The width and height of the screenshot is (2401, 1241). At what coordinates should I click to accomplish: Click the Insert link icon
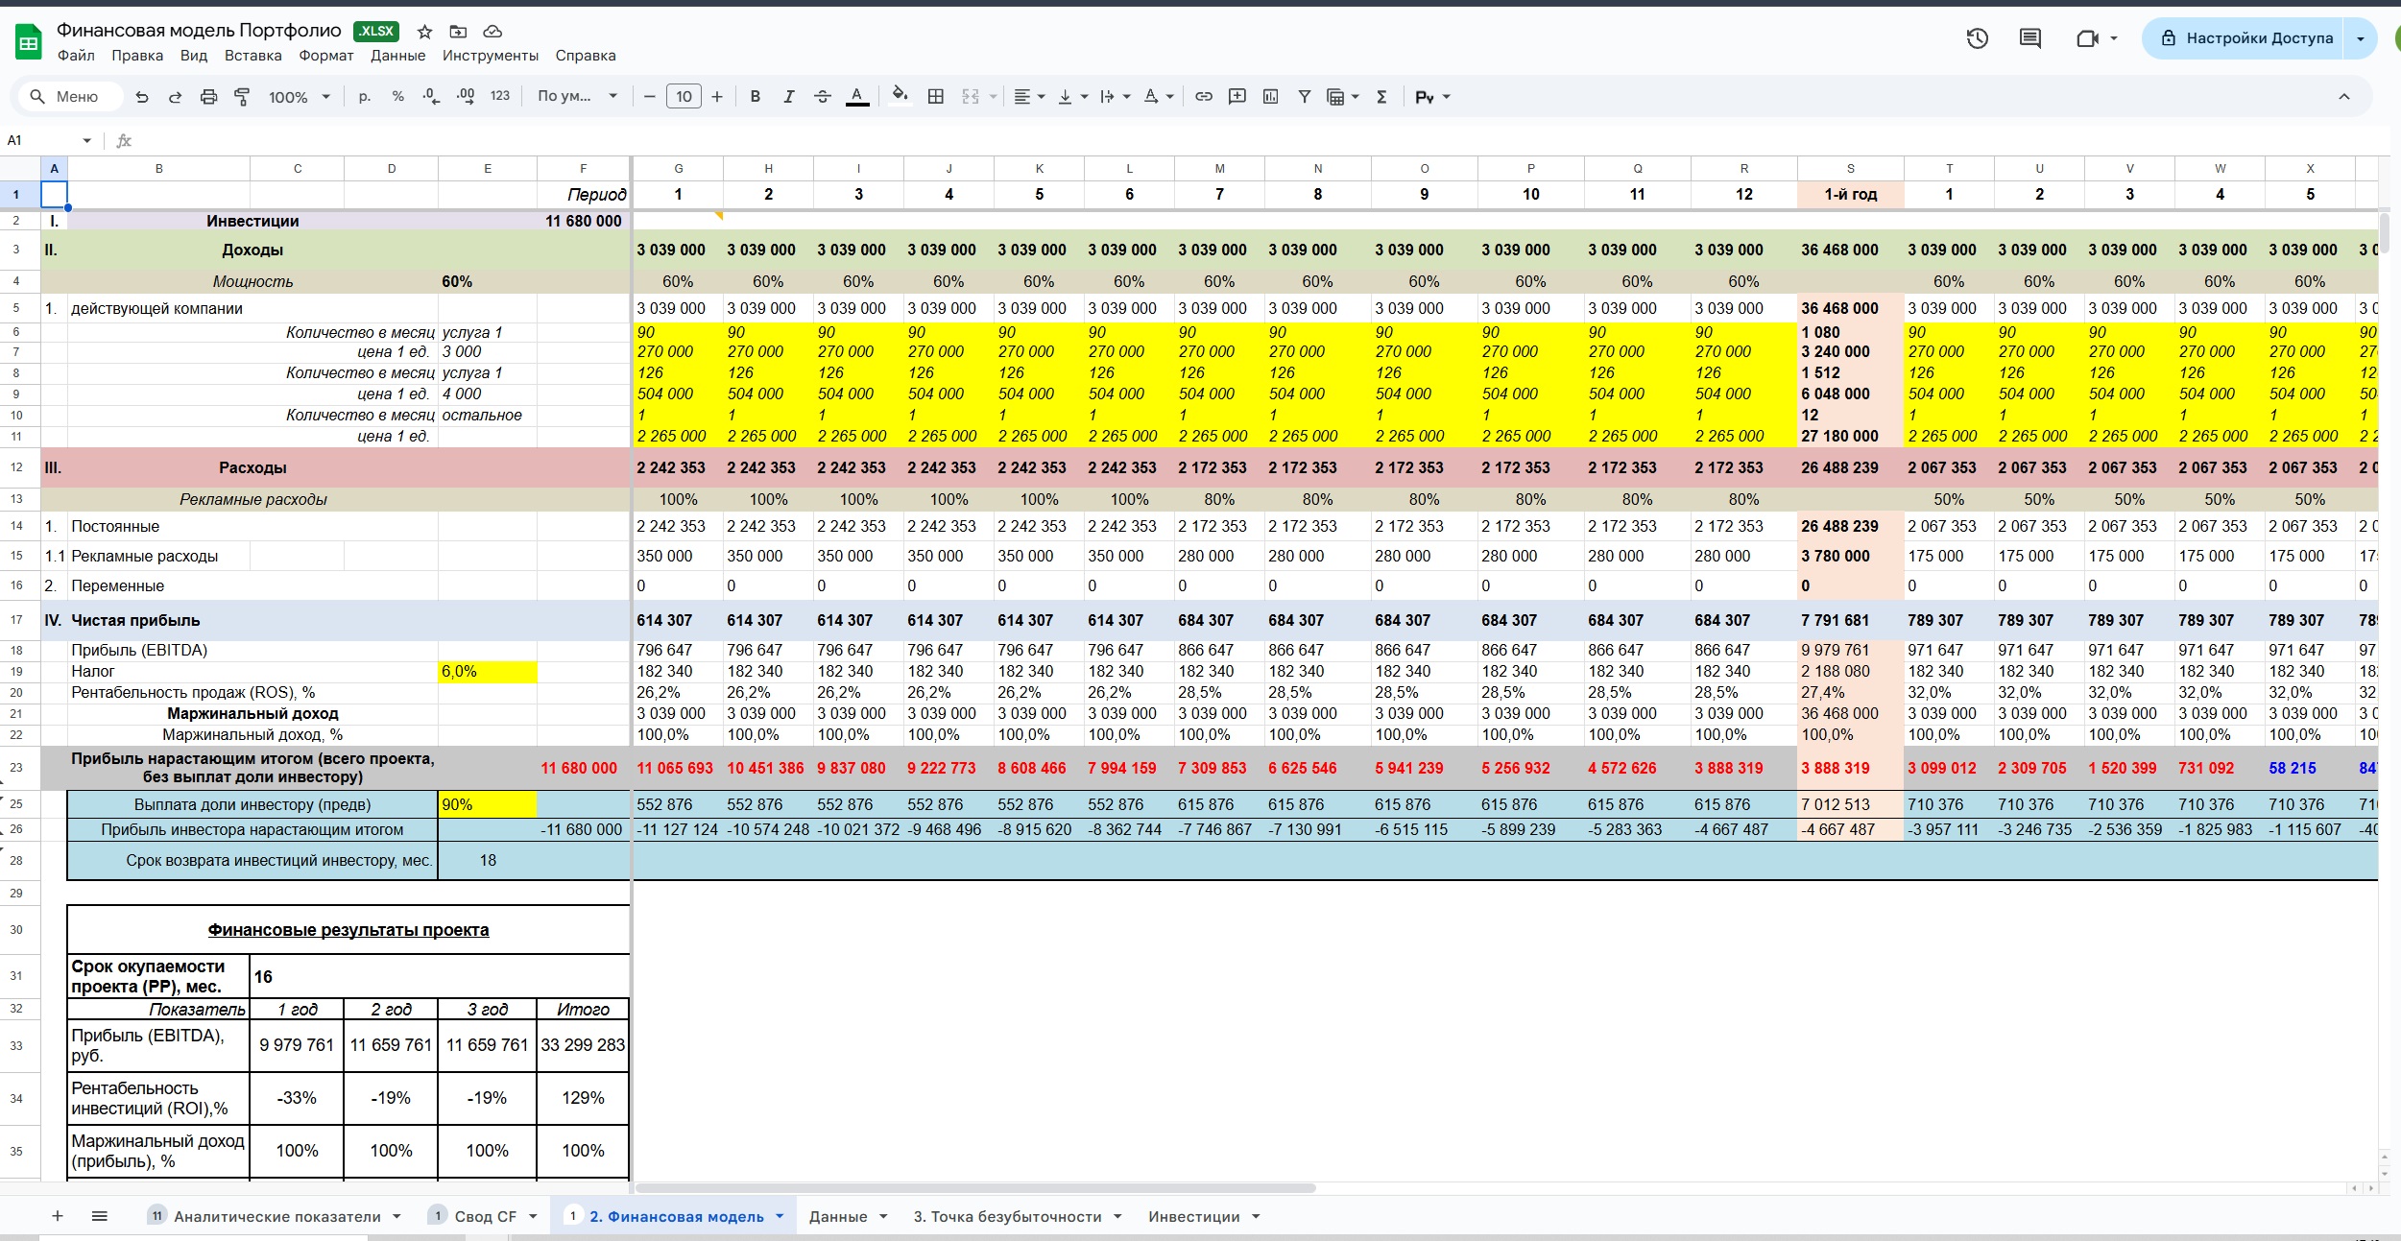click(x=1204, y=97)
